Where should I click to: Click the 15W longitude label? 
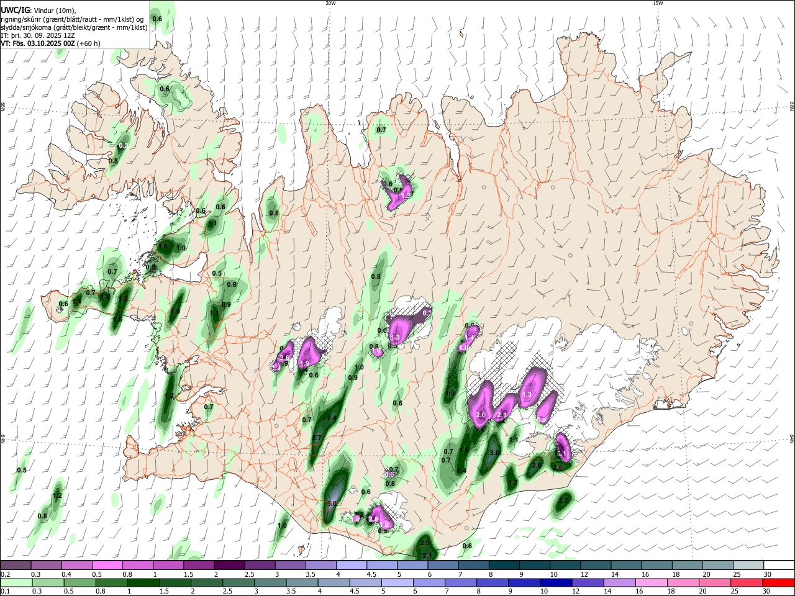coord(658,3)
